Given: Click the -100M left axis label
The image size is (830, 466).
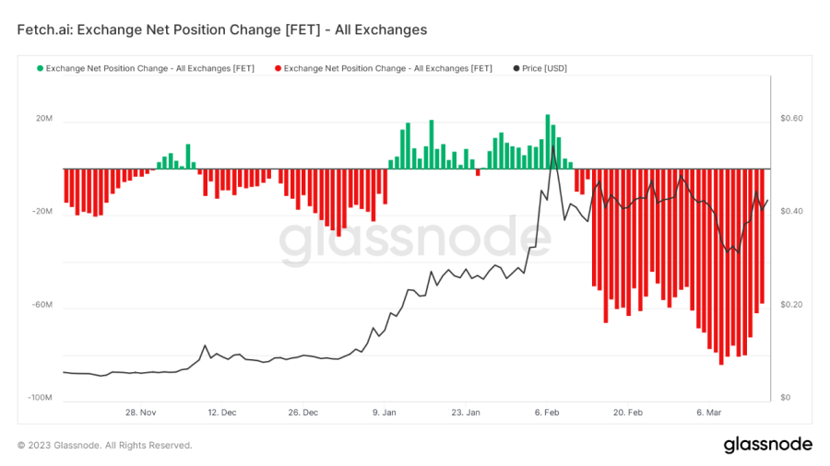Looking at the screenshot, I should [41, 397].
